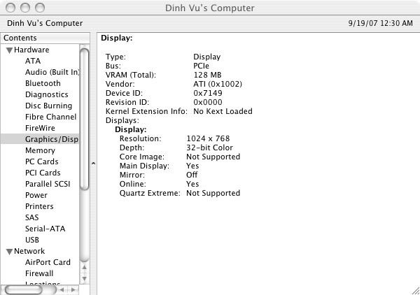
Task: Select the Audio (Built In) item
Action: point(52,72)
